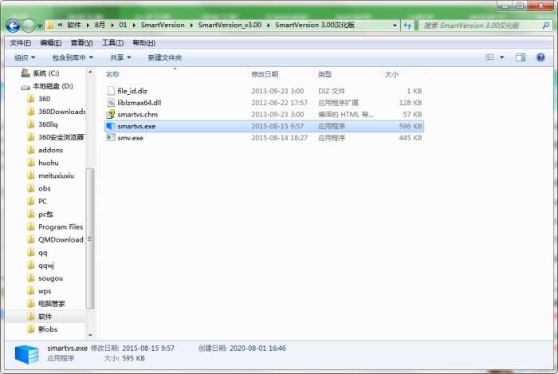
Task: Click the 01 breadcrumb segment
Action: point(123,26)
